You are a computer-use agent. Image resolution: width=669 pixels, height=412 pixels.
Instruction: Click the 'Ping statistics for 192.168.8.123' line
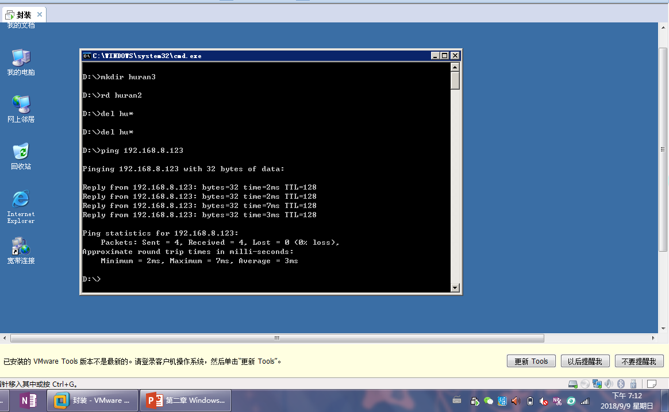click(160, 233)
